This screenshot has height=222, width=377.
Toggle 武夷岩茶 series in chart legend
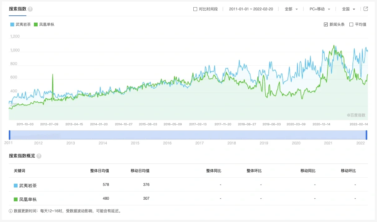[21, 24]
